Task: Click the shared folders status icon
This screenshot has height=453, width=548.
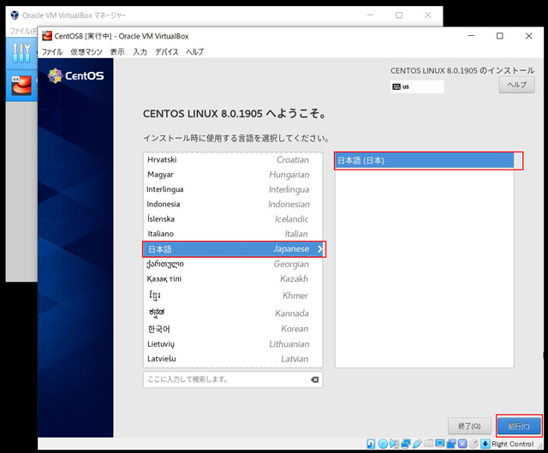Action: coord(428,444)
